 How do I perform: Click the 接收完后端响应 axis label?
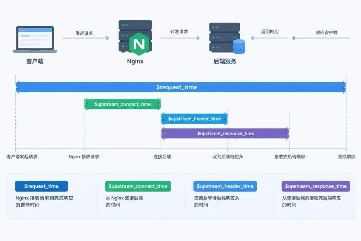pos(290,157)
